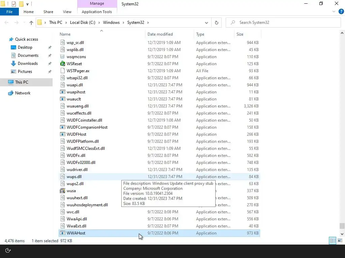Select the wsplib.dll file
The image size is (345, 258).
click(75, 50)
